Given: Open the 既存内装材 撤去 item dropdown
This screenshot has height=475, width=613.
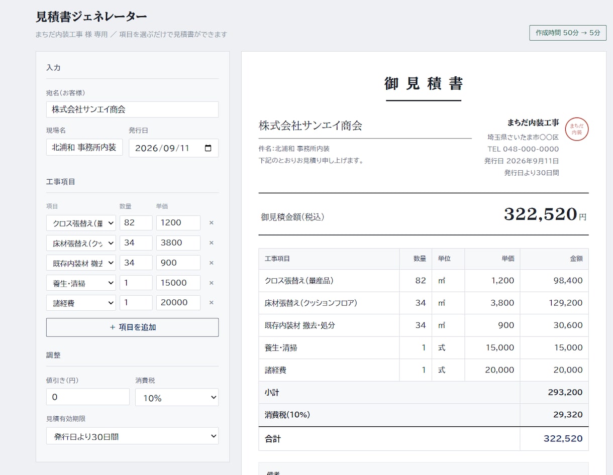Looking at the screenshot, I should coord(81,263).
